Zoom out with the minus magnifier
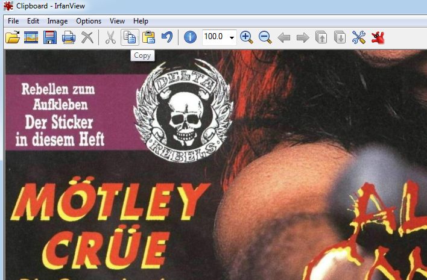 (265, 37)
